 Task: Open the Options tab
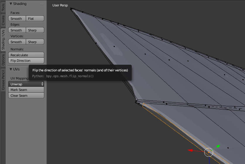pos(3,60)
